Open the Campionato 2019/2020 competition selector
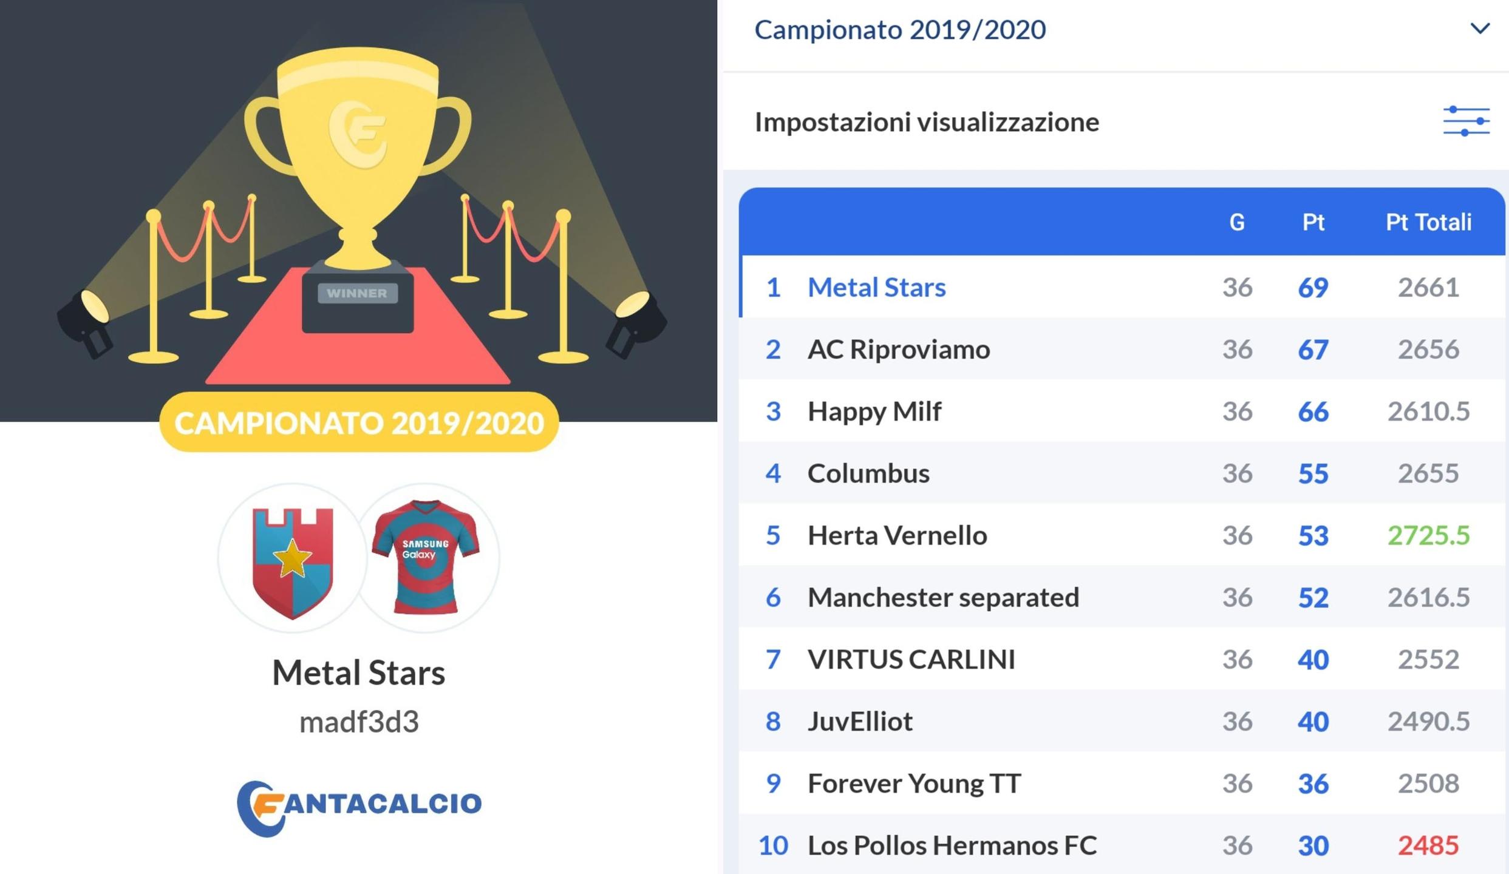This screenshot has height=874, width=1509. click(x=900, y=30)
